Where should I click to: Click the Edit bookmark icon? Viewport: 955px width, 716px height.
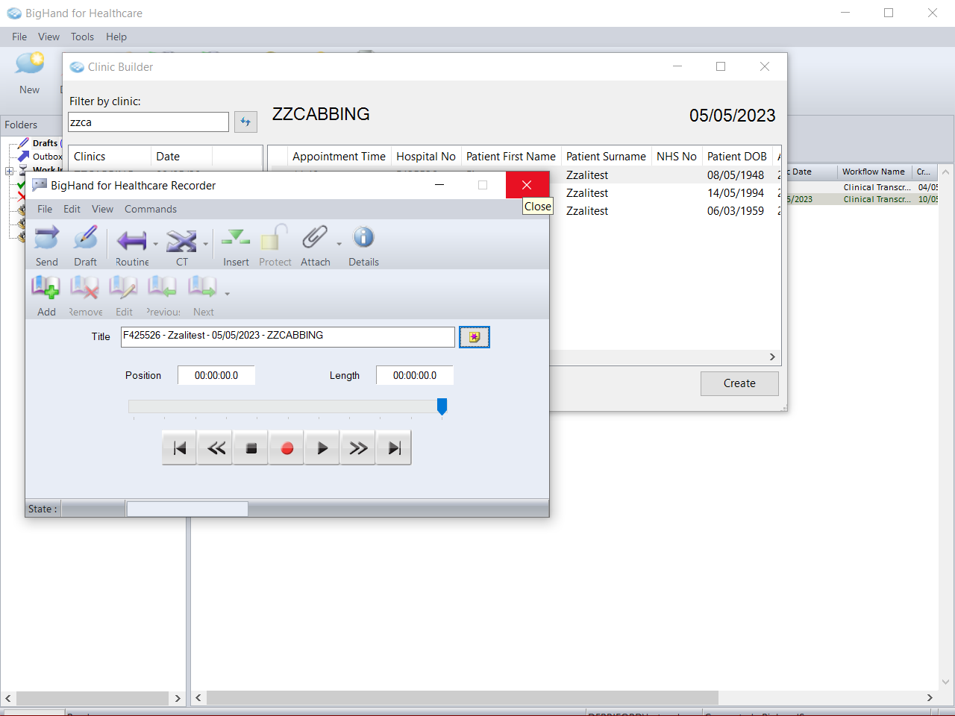123,287
